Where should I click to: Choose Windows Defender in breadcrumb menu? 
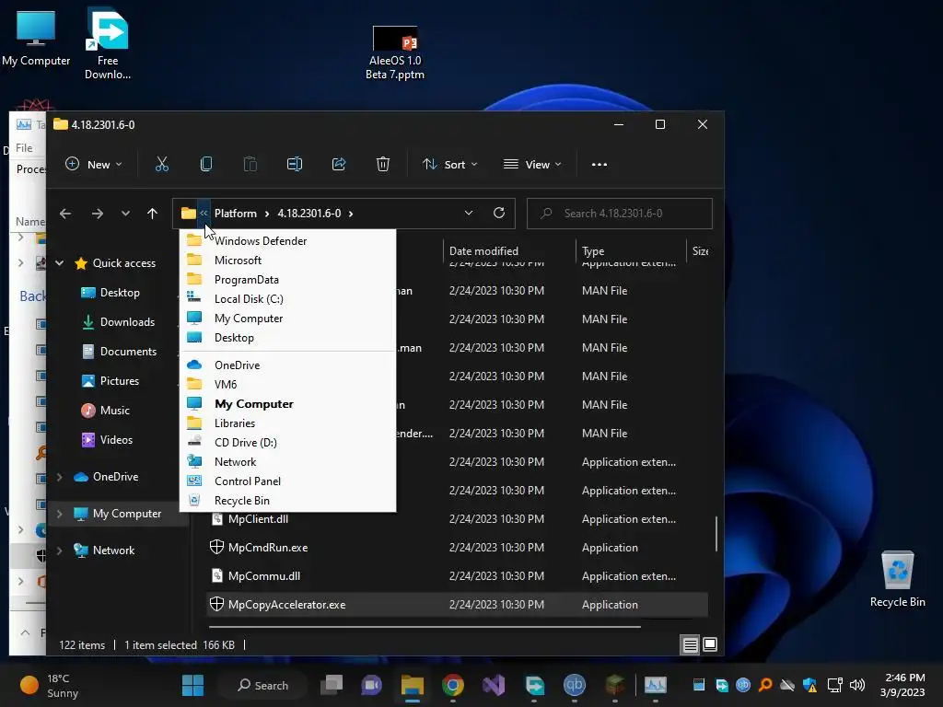tap(287, 240)
